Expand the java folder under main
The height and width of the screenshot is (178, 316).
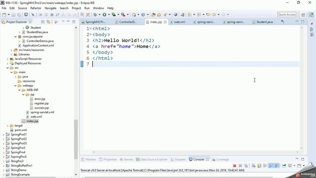15,77
